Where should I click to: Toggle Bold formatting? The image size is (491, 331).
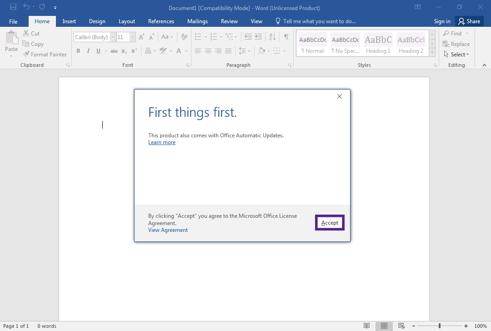78,51
